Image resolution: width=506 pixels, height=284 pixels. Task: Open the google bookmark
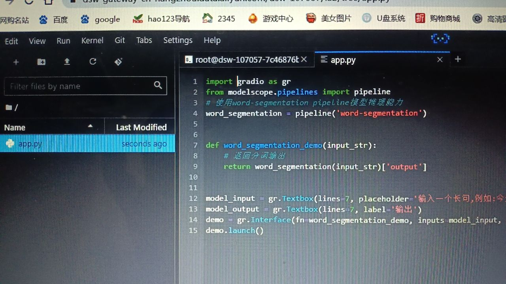click(100, 19)
